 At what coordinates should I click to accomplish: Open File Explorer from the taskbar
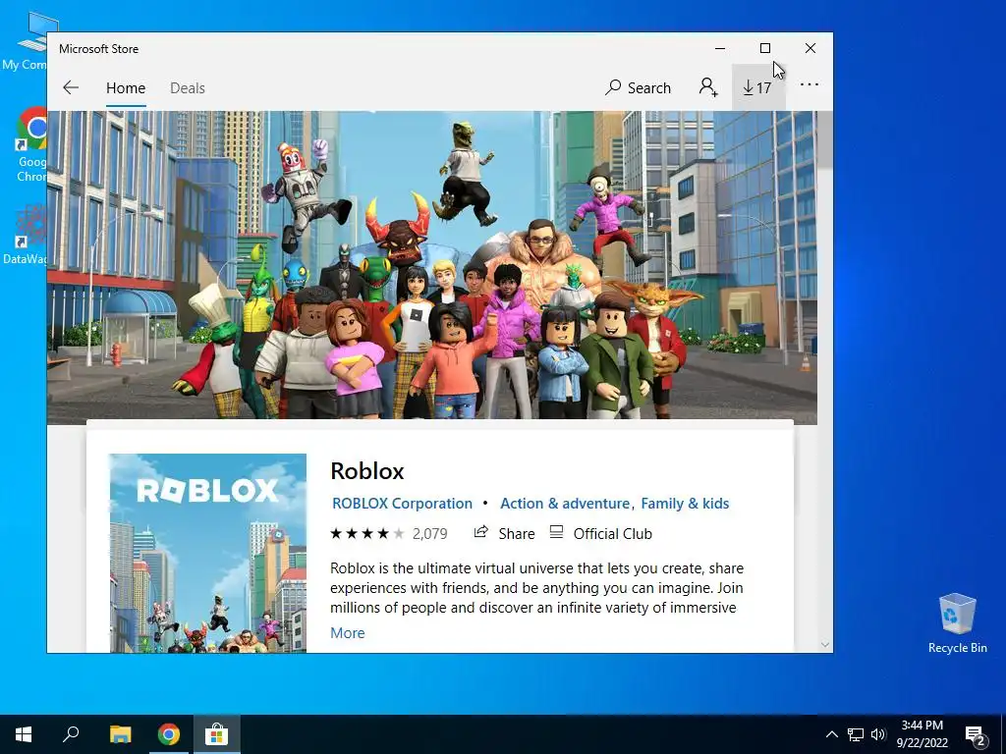[x=120, y=734]
